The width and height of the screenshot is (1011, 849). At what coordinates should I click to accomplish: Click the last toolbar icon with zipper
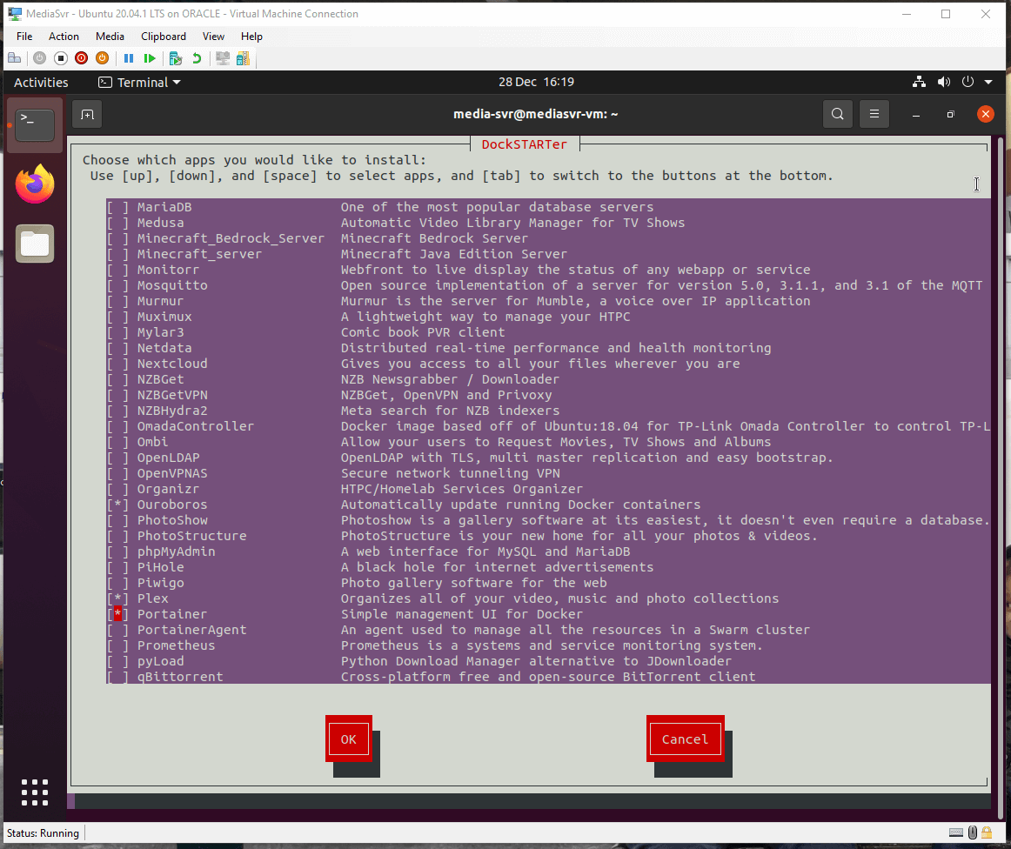coord(243,58)
